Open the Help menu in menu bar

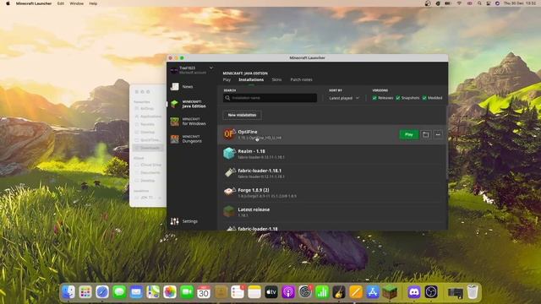pyautogui.click(x=93, y=3)
